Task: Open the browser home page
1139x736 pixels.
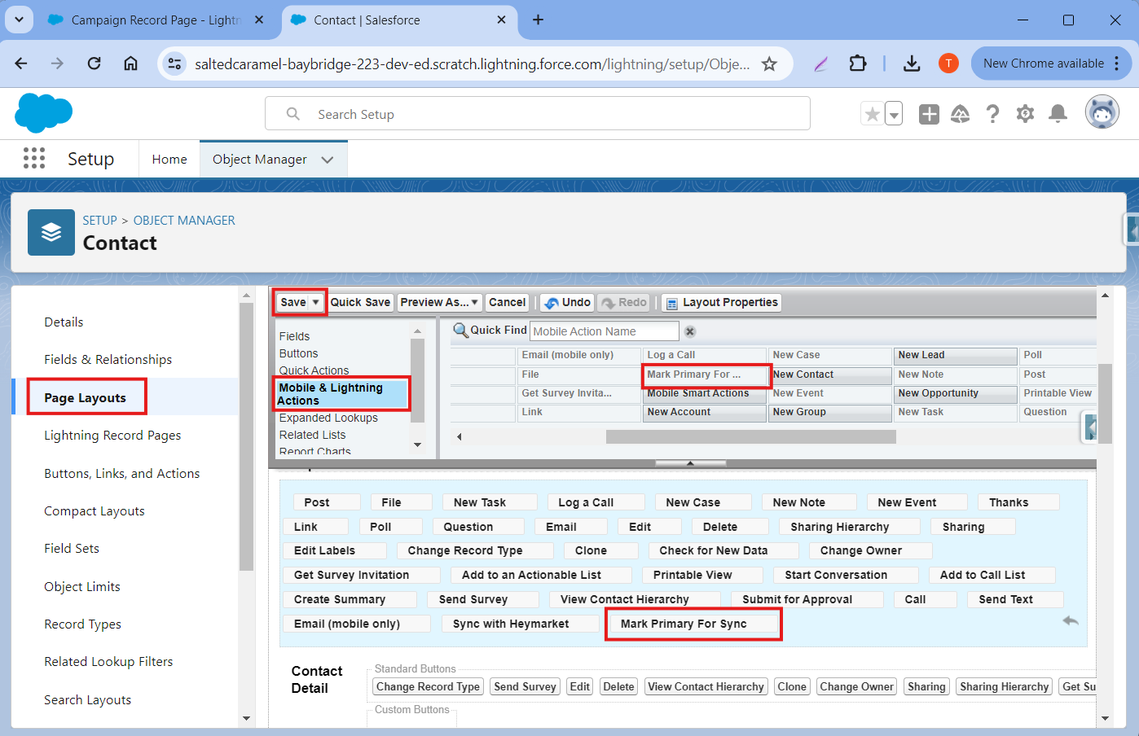Action: (130, 64)
